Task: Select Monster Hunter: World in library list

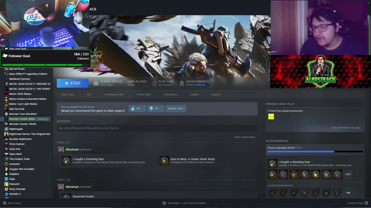Action: pos(23,124)
